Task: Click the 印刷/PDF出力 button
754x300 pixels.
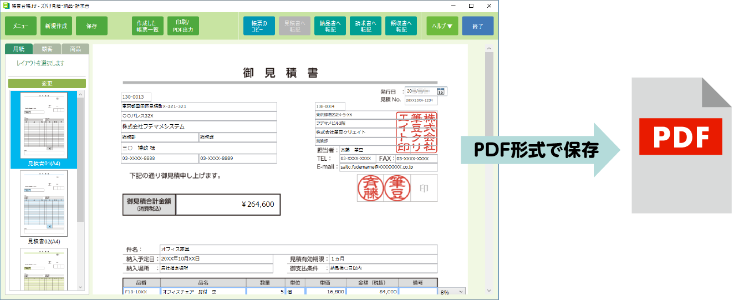Action: (x=183, y=26)
